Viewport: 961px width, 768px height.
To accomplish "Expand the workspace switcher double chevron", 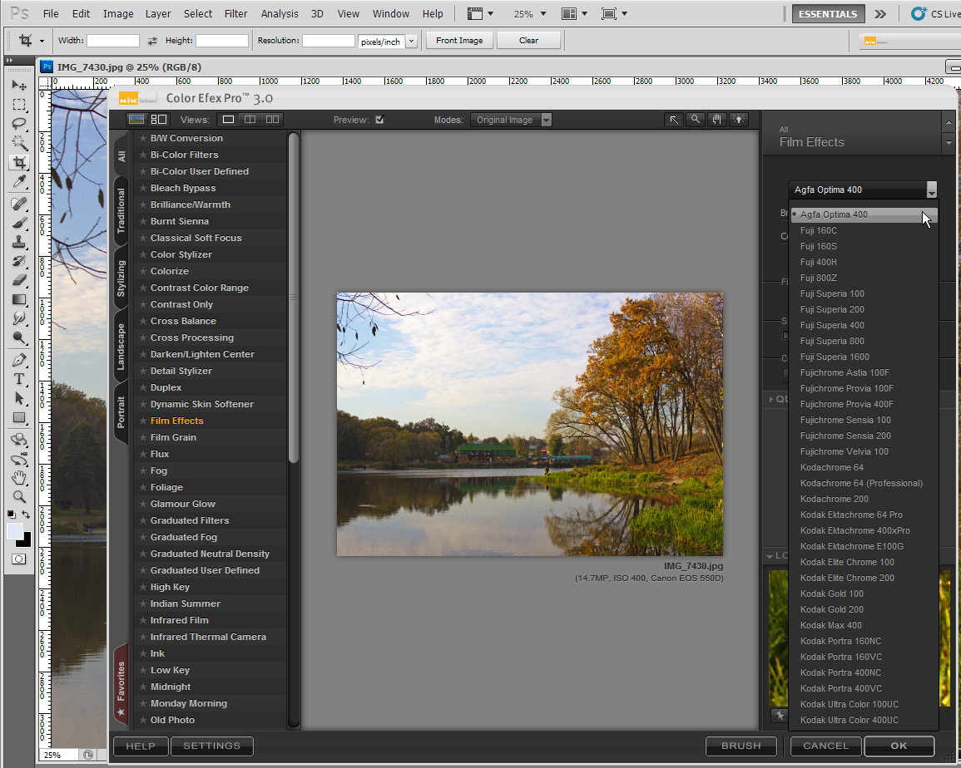I will tap(880, 13).
